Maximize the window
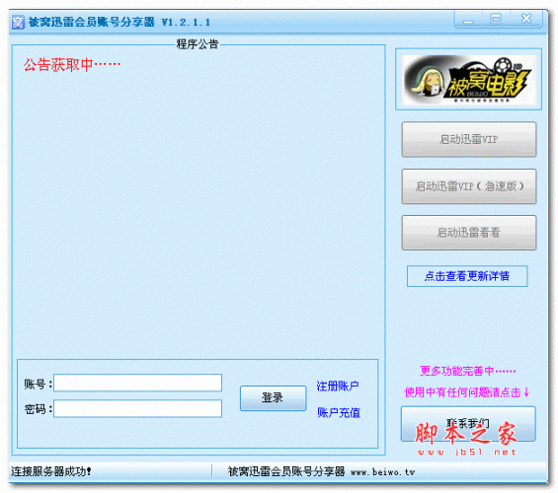Image resolution: width=558 pixels, height=493 pixels. tap(496, 19)
